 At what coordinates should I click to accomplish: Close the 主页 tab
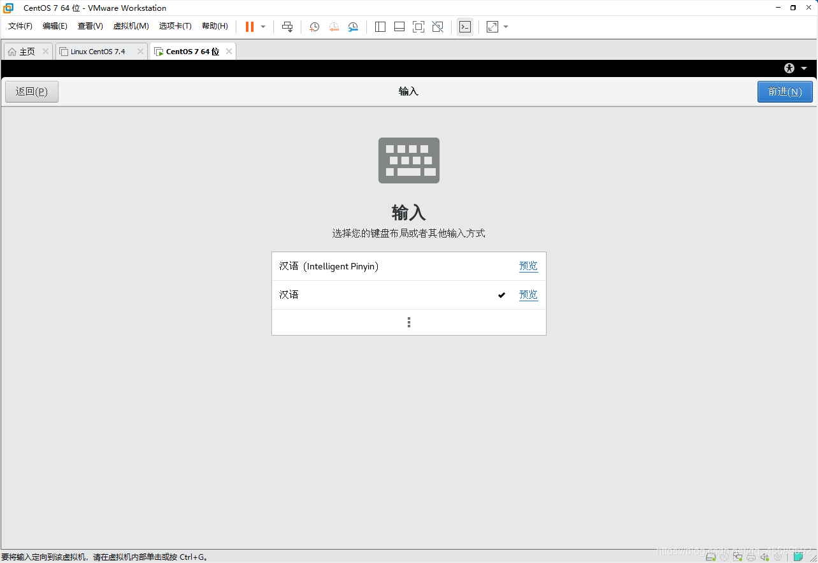(45, 52)
